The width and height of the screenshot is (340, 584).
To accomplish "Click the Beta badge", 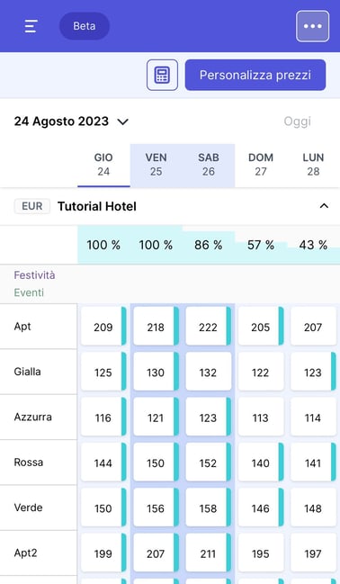I will [x=85, y=26].
